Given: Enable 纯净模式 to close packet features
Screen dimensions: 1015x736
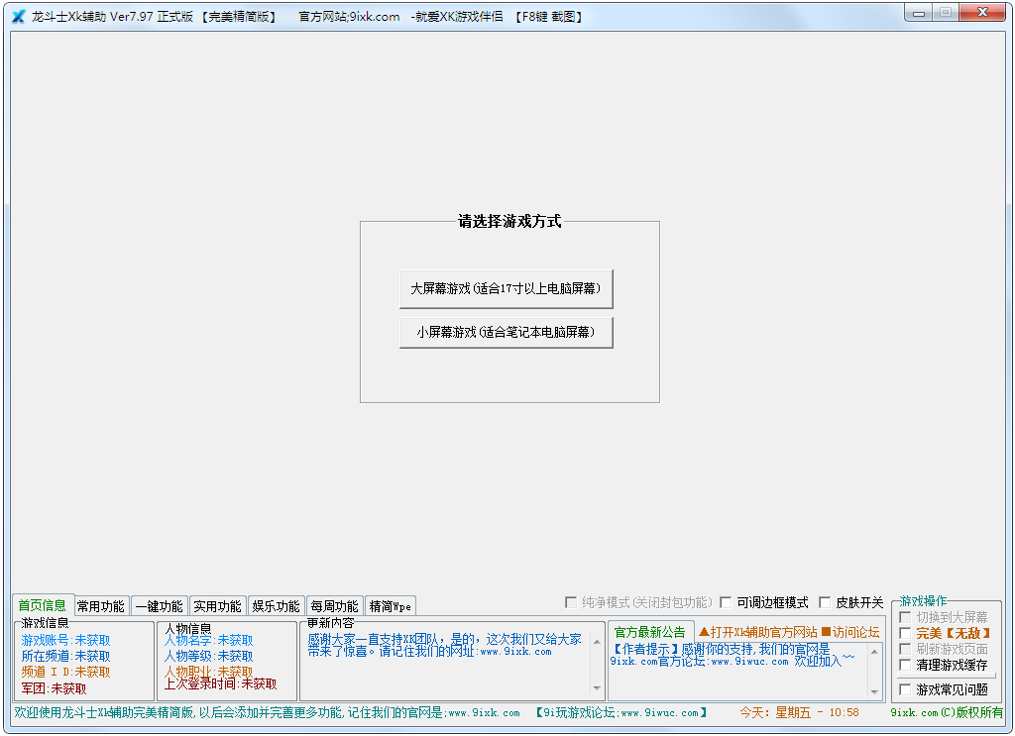Looking at the screenshot, I should coord(572,600).
